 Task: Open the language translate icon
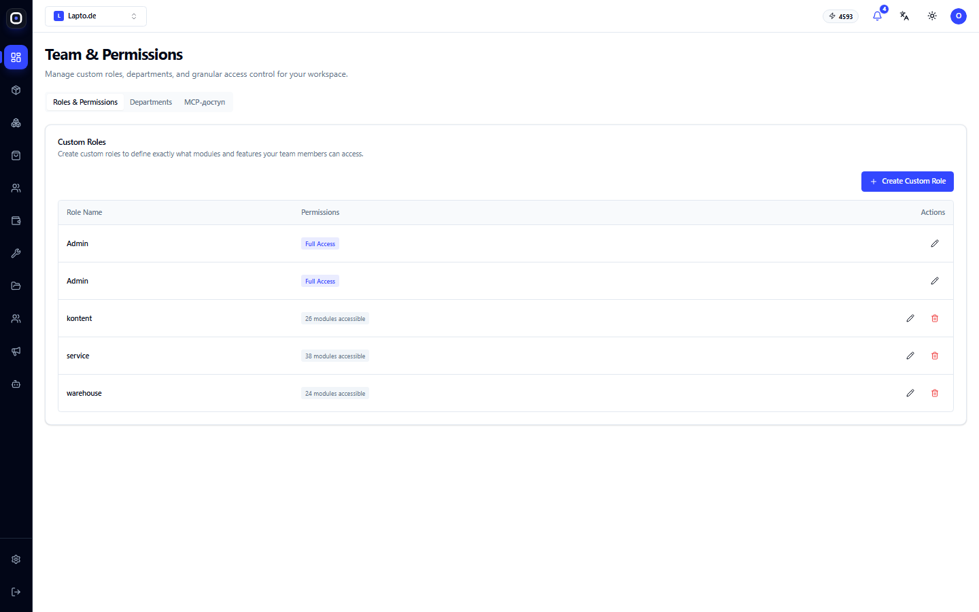click(x=904, y=16)
